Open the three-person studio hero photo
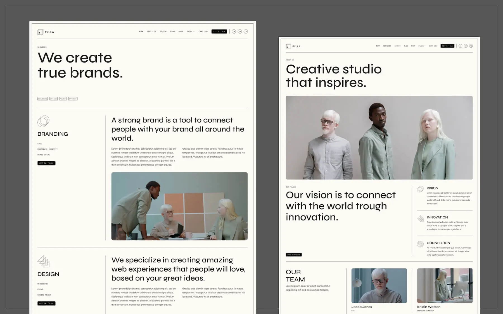 pyautogui.click(x=379, y=138)
